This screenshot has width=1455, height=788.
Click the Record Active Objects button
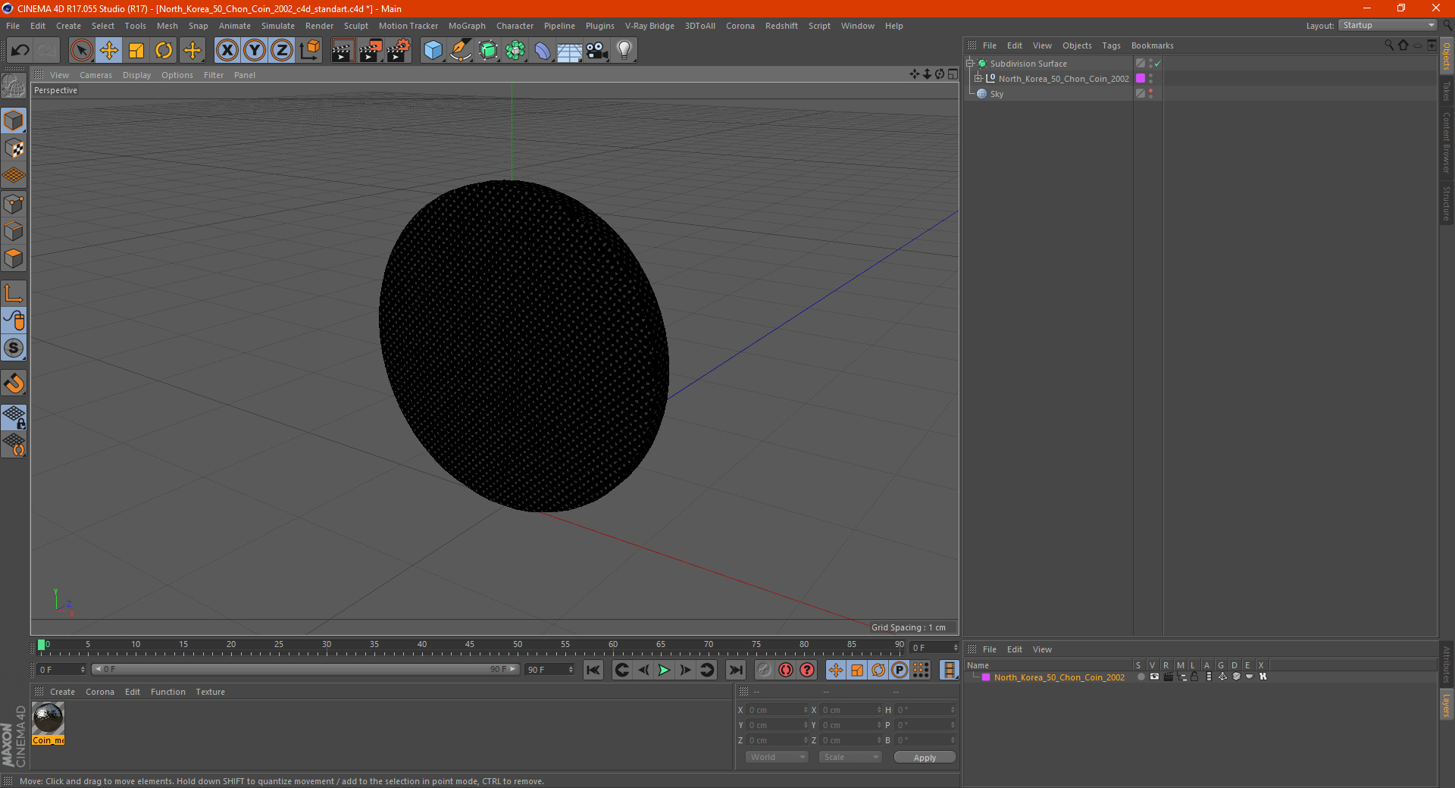click(765, 670)
